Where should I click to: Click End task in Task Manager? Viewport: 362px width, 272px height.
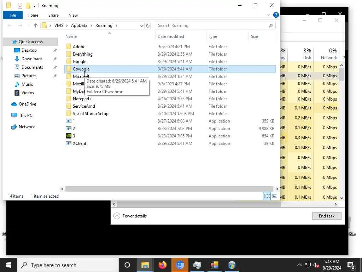[x=326, y=216]
